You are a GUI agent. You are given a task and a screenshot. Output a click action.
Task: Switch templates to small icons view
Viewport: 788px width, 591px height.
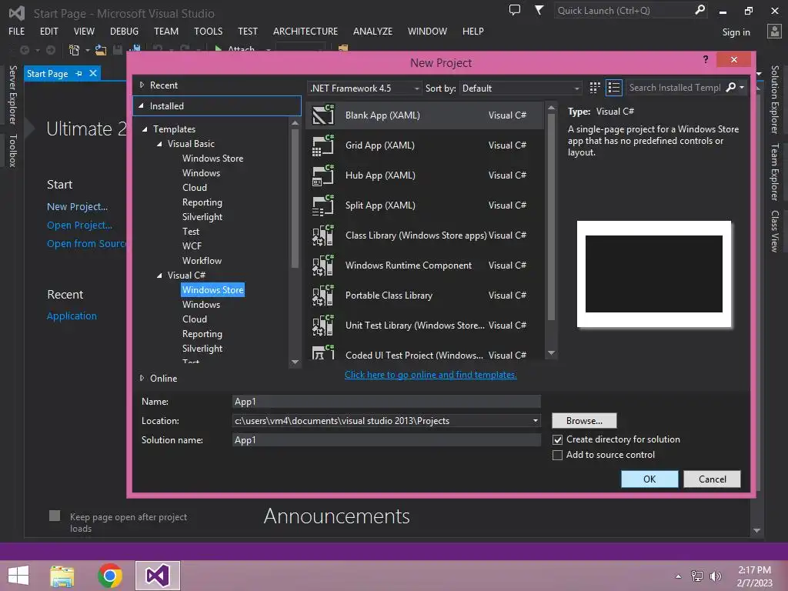(595, 88)
